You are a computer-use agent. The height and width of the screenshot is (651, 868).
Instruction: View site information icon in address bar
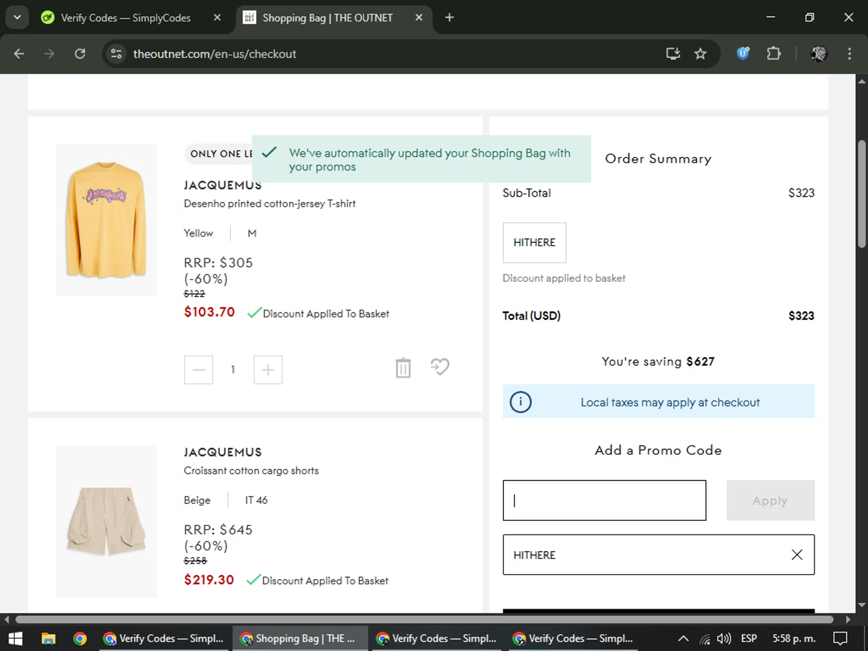(x=116, y=54)
